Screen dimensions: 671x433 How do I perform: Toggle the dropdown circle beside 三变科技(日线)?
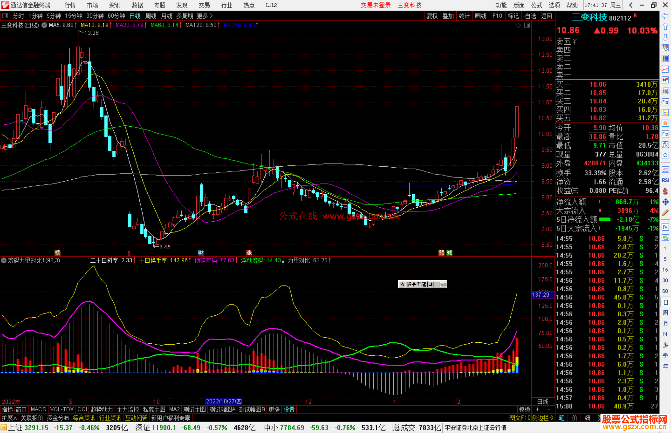click(x=44, y=25)
